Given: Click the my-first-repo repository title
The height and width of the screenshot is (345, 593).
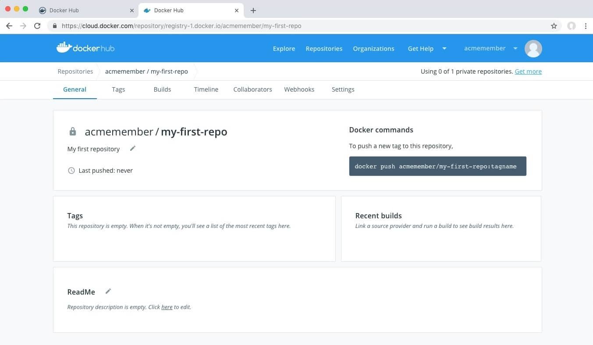Looking at the screenshot, I should pos(194,132).
